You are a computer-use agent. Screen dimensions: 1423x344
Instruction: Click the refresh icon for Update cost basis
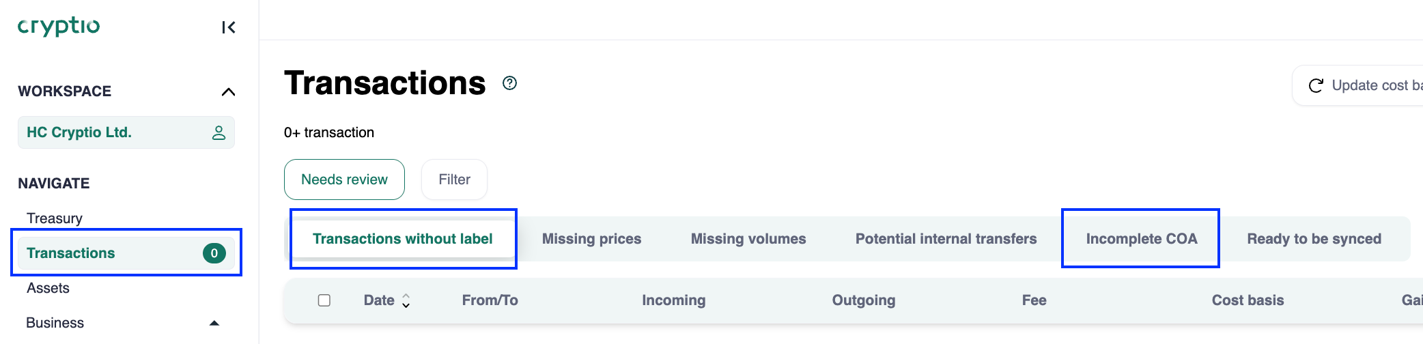(x=1315, y=85)
